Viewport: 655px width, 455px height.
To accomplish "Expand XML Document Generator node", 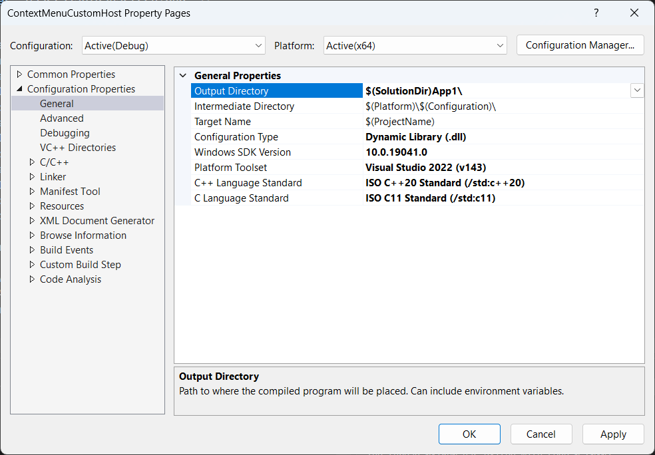I will pos(32,220).
